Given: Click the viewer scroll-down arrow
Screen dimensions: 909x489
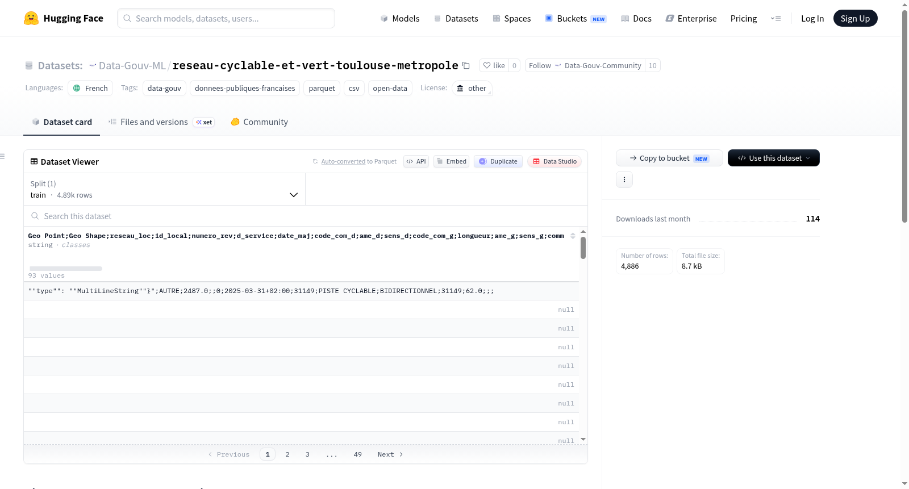Looking at the screenshot, I should click(583, 440).
